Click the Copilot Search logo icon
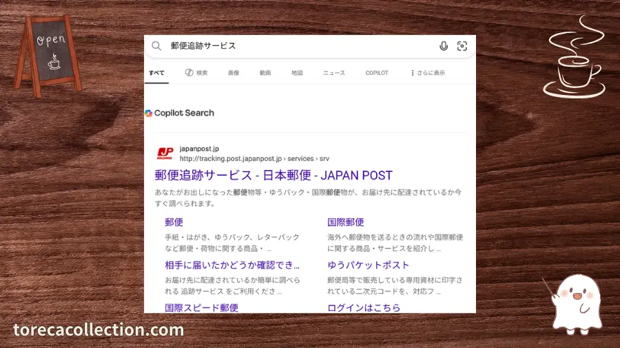This screenshot has height=348, width=620. pos(148,113)
